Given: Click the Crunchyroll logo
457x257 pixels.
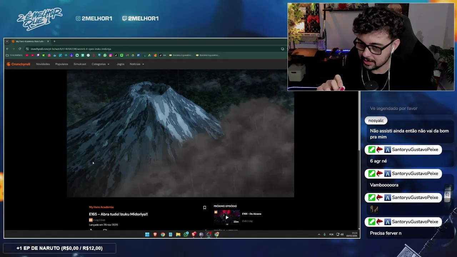Looking at the screenshot, I should click(19, 64).
